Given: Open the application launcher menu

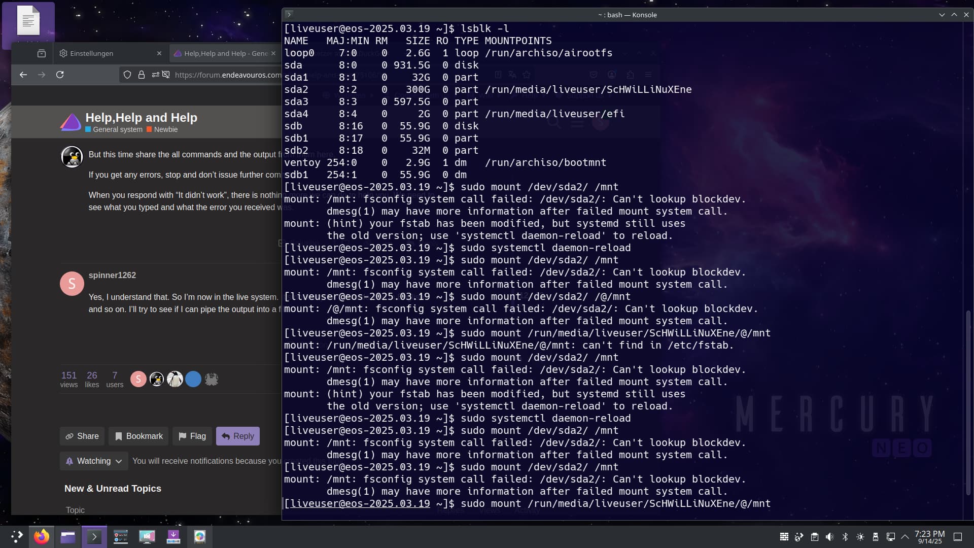Looking at the screenshot, I should (17, 536).
